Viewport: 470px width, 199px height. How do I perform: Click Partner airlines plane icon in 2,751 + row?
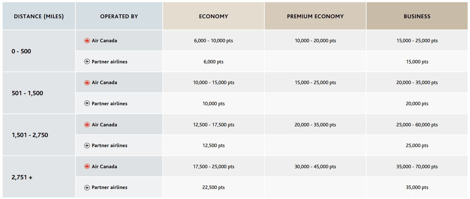(x=87, y=188)
